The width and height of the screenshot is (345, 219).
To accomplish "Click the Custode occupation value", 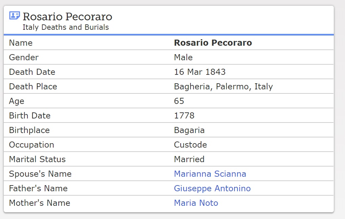I will click(190, 145).
